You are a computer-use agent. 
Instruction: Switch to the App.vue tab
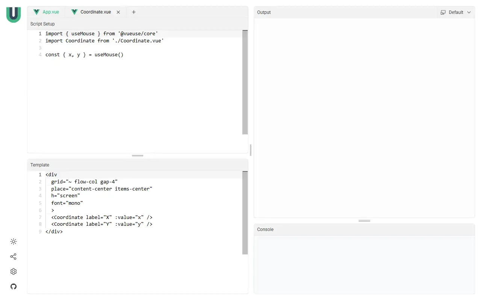pyautogui.click(x=46, y=12)
